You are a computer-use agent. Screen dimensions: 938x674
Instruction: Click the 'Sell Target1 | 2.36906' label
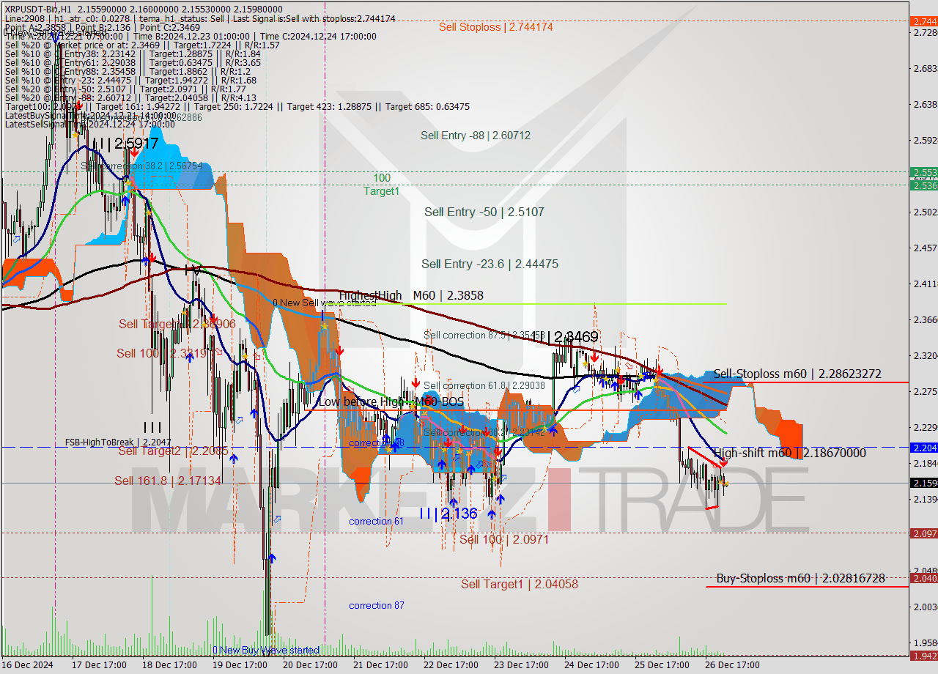coord(177,324)
